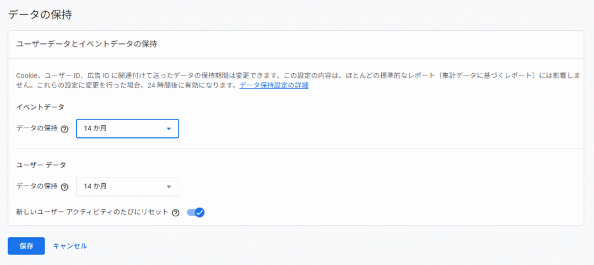Click the 新しいユーザー アクティビティのたびにリセット label text

tap(92, 213)
